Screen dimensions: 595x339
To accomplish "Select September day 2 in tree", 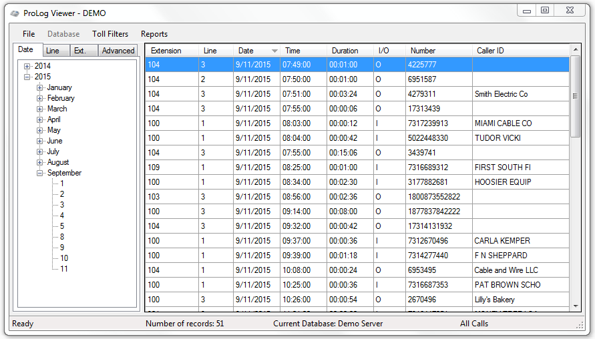I will click(62, 194).
